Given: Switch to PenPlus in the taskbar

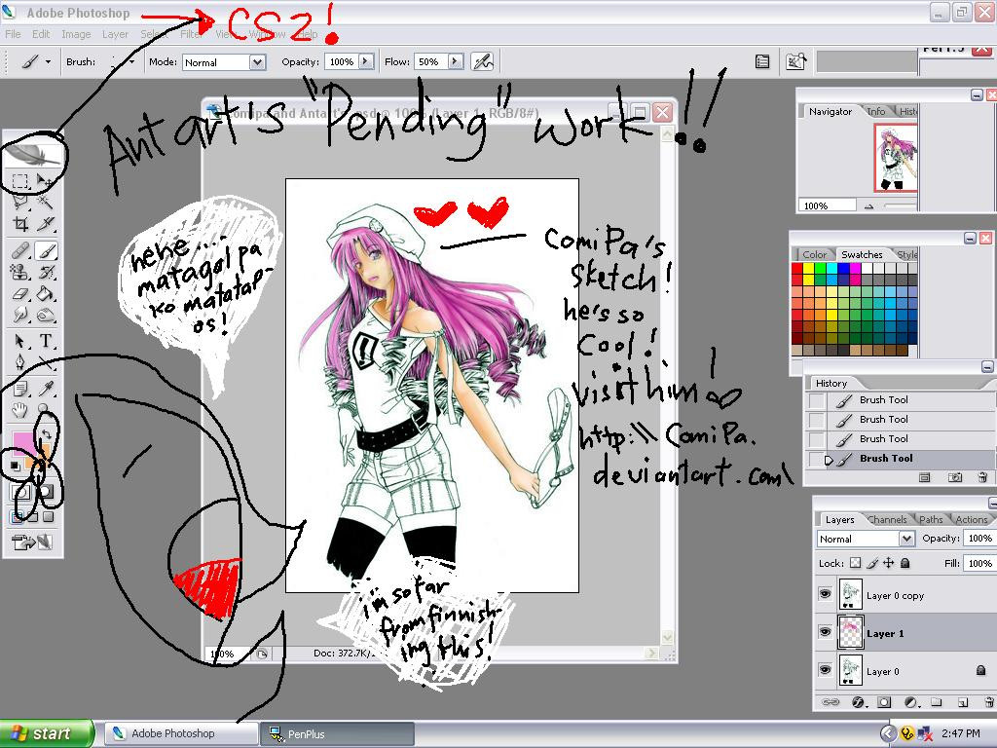Looking at the screenshot, I should (x=337, y=734).
